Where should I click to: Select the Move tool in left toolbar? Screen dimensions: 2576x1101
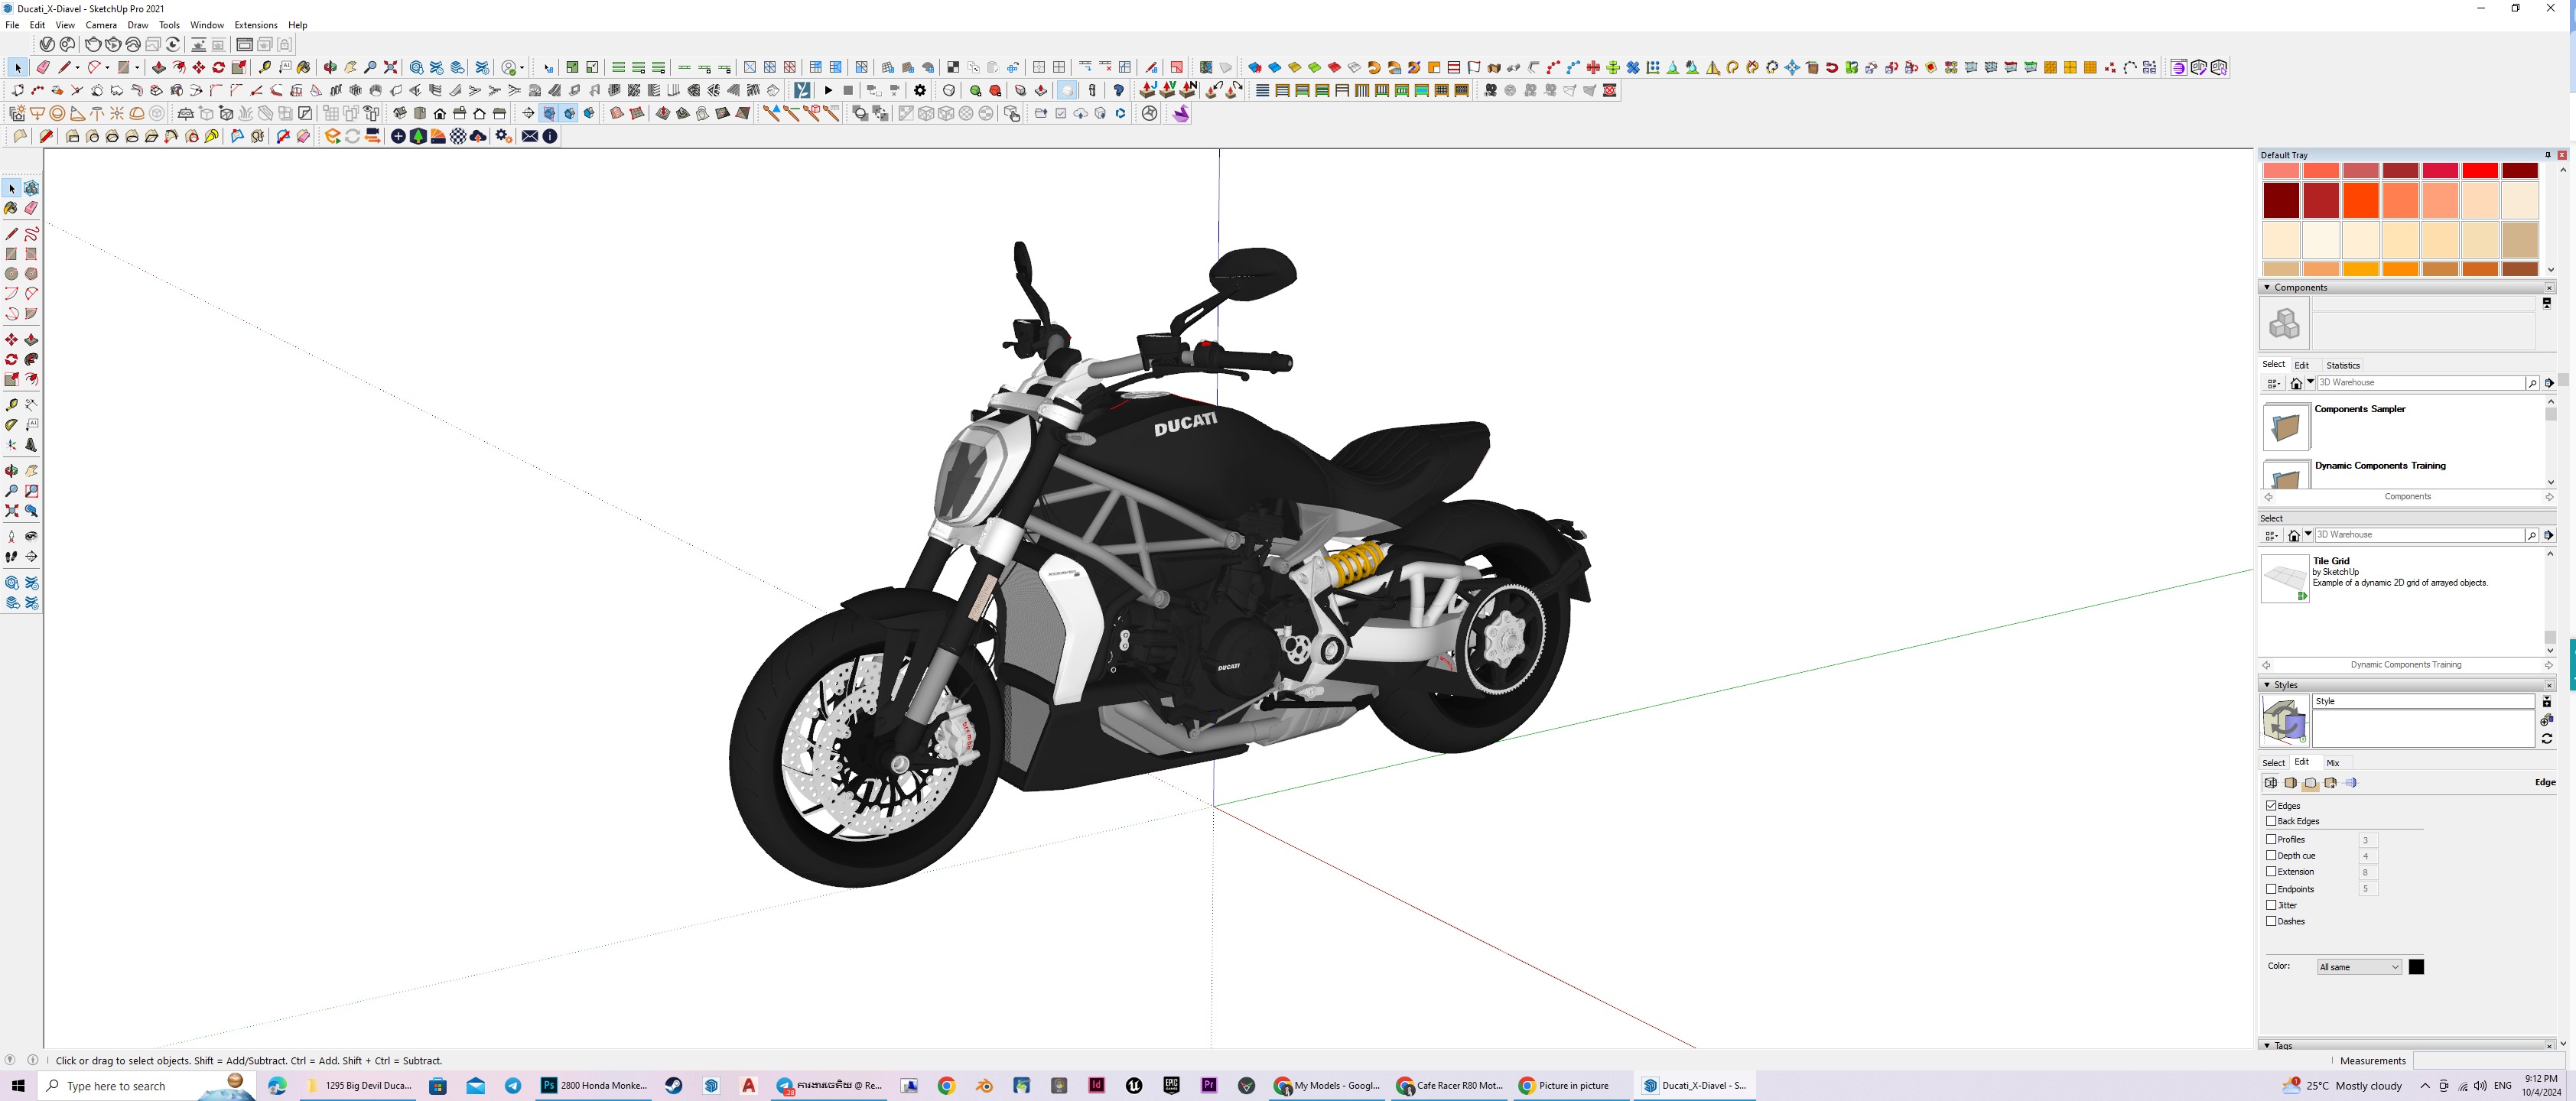click(11, 339)
